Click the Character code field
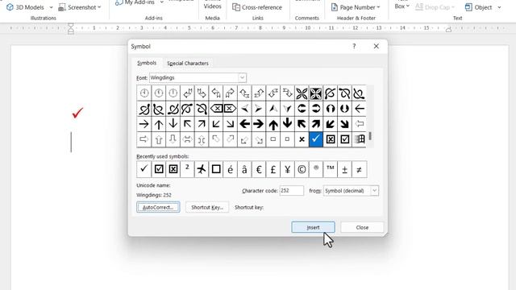The height and width of the screenshot is (290, 516). tap(292, 191)
